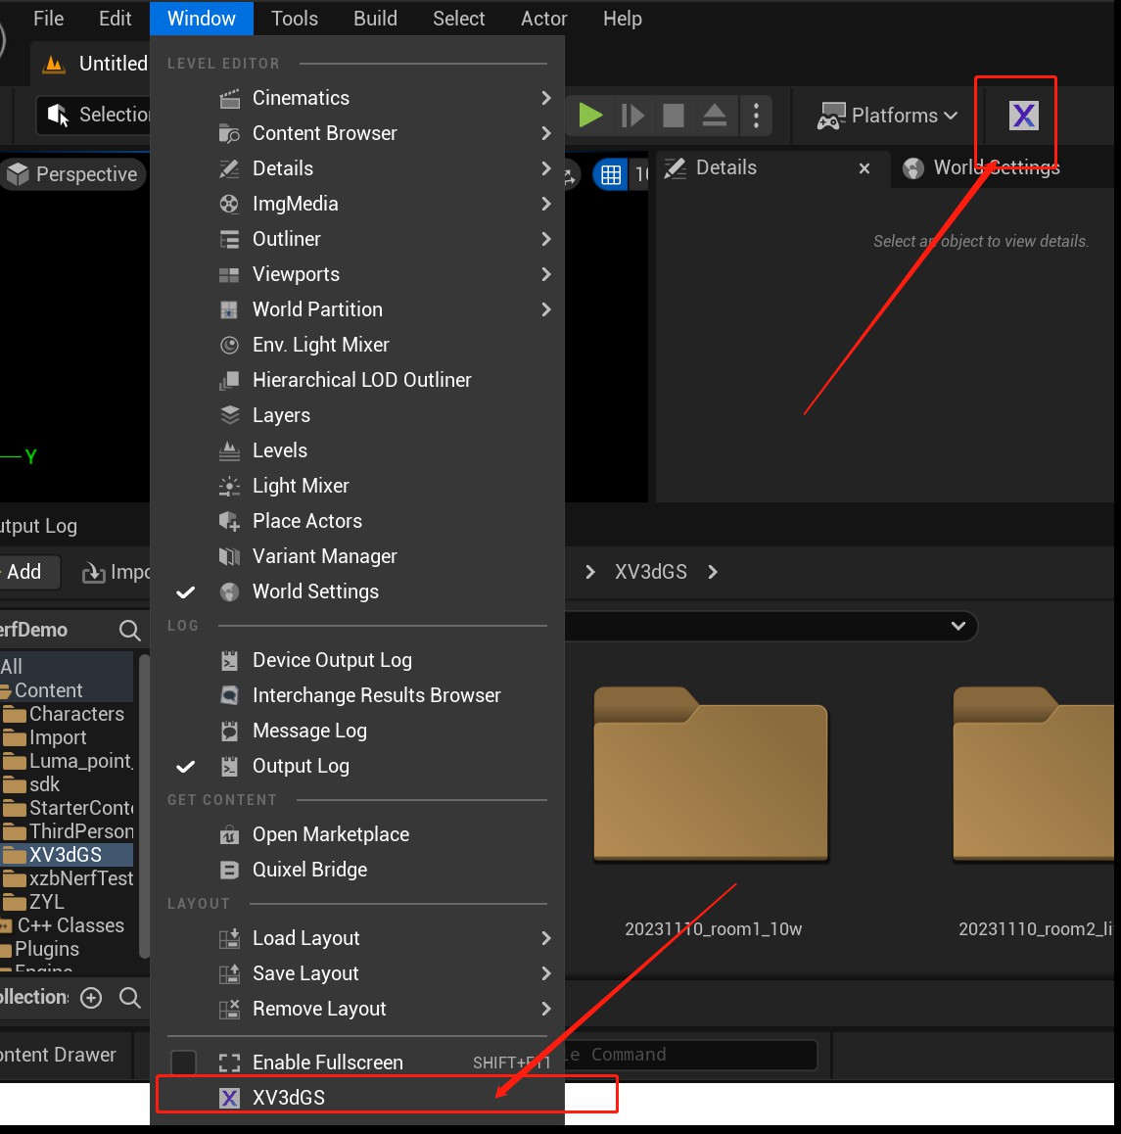1121x1134 pixels.
Task: Open the Actor menu
Action: pos(544,18)
